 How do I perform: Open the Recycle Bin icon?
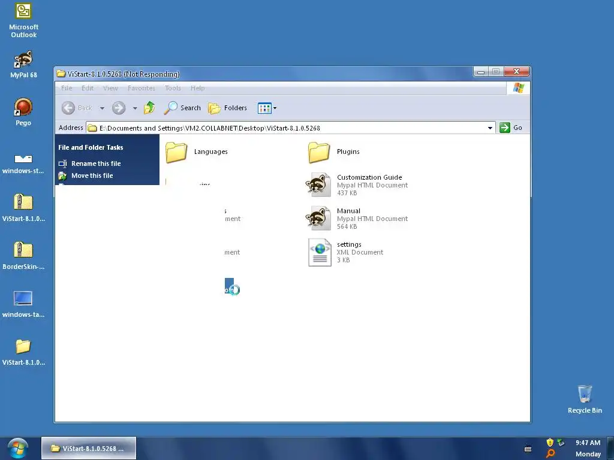(585, 399)
